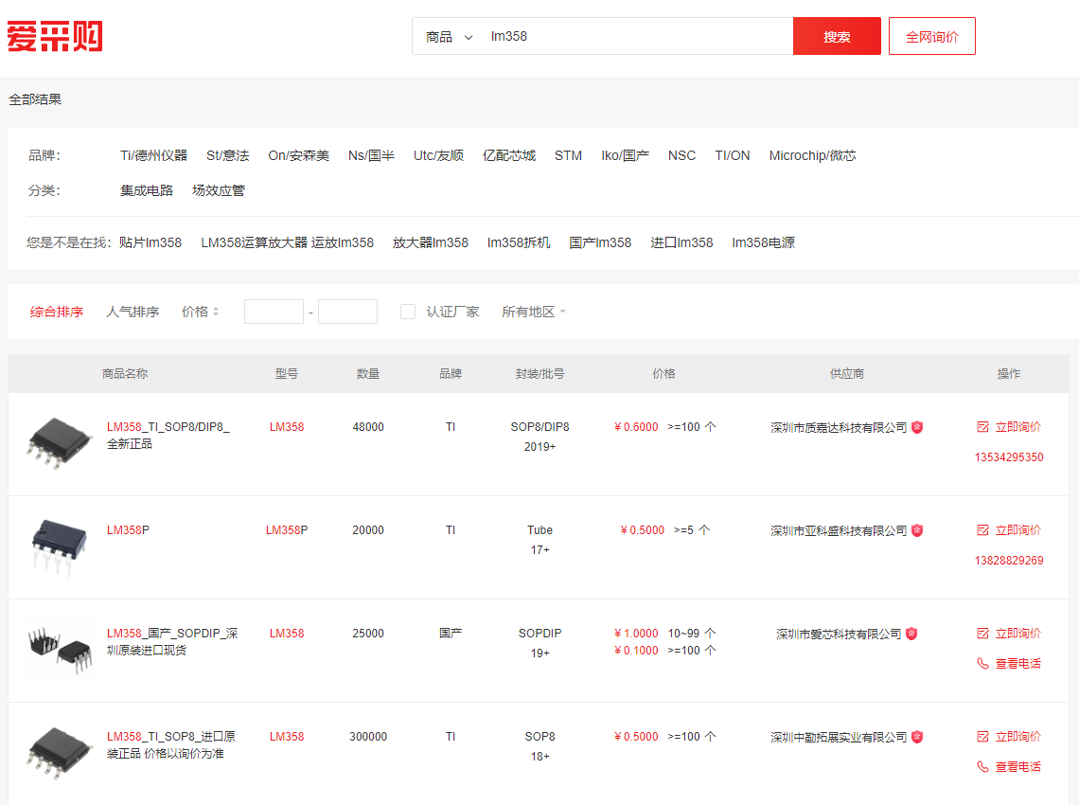Open product title LM358P
This screenshot has width=1079, height=805.
(128, 530)
